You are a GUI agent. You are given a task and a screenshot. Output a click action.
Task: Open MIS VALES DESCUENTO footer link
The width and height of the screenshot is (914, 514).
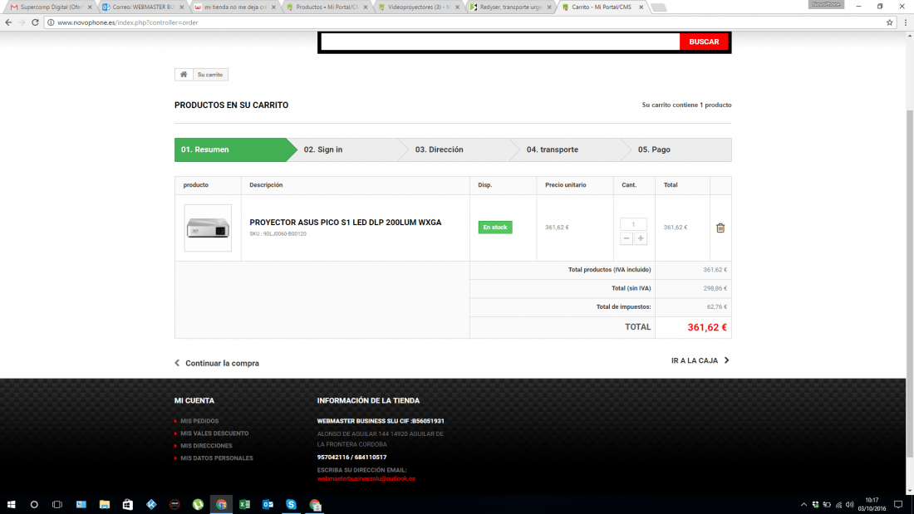tap(214, 433)
